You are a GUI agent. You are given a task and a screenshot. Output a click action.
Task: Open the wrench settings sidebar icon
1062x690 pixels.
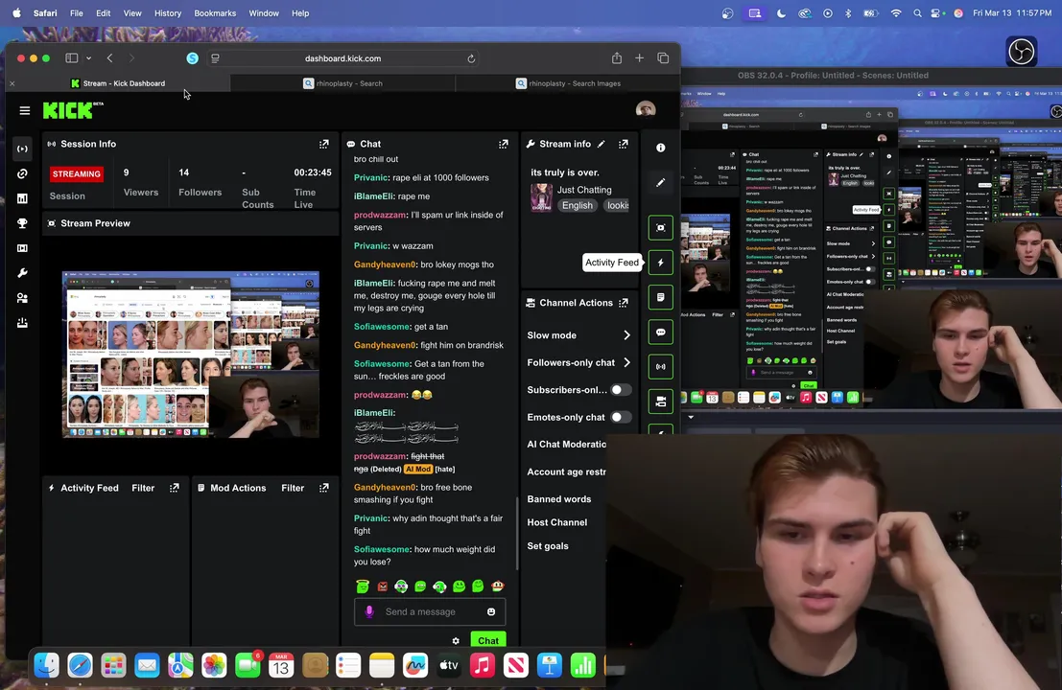(22, 273)
